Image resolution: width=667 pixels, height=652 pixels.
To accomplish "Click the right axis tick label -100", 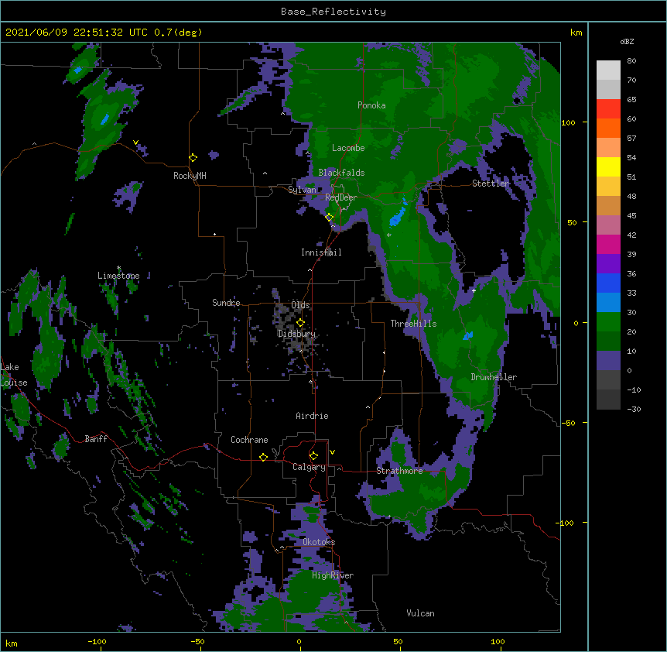I will tap(566, 523).
